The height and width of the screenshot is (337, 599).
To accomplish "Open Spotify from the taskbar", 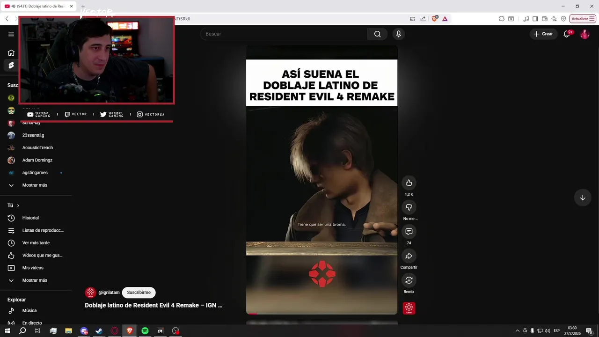I will 145,331.
